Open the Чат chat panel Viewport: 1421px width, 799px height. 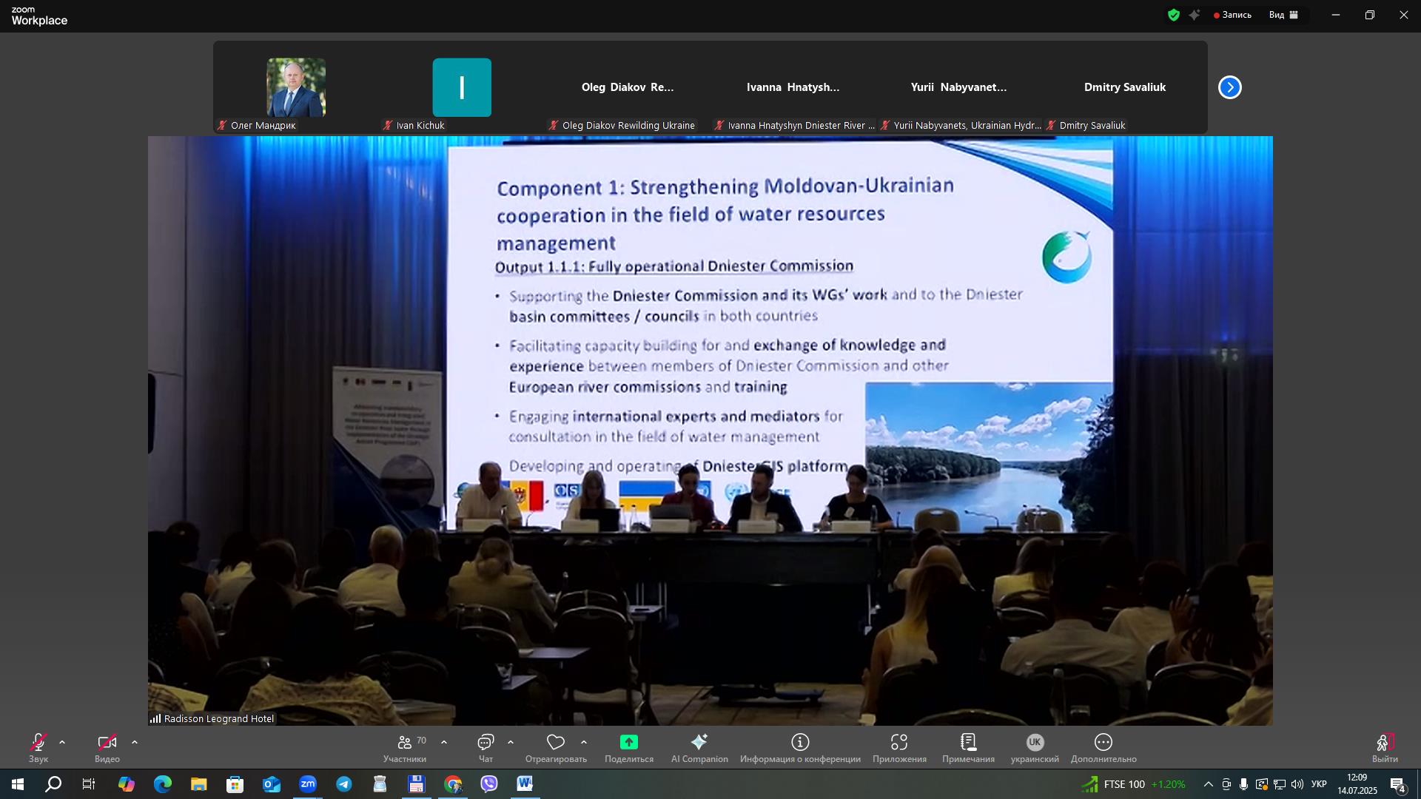click(x=486, y=748)
